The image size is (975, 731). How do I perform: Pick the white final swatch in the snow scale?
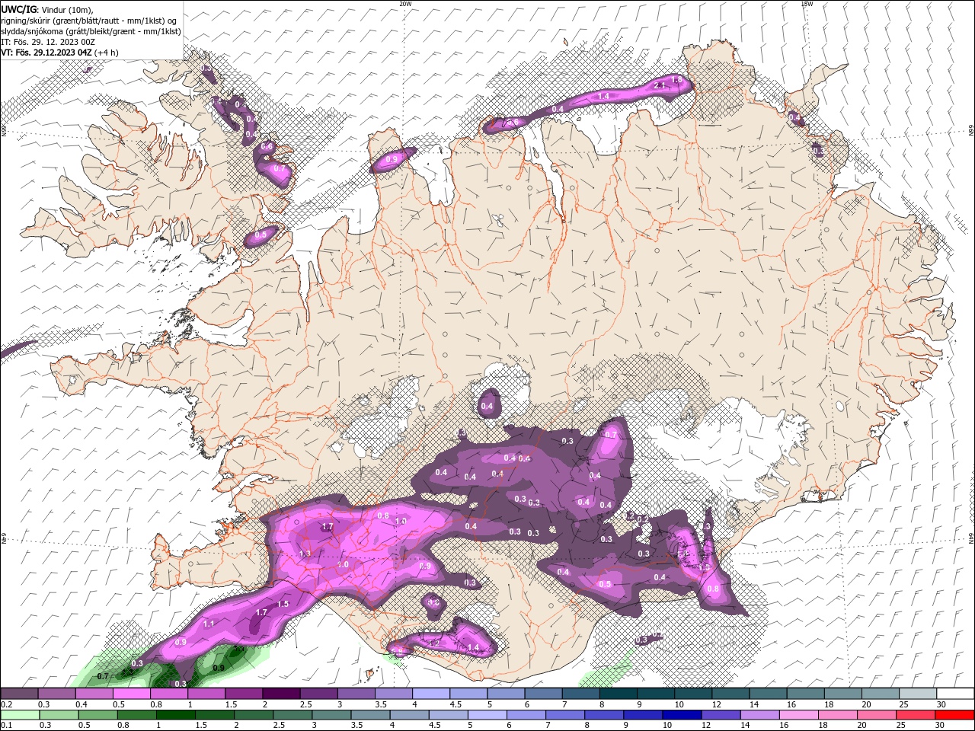click(955, 693)
